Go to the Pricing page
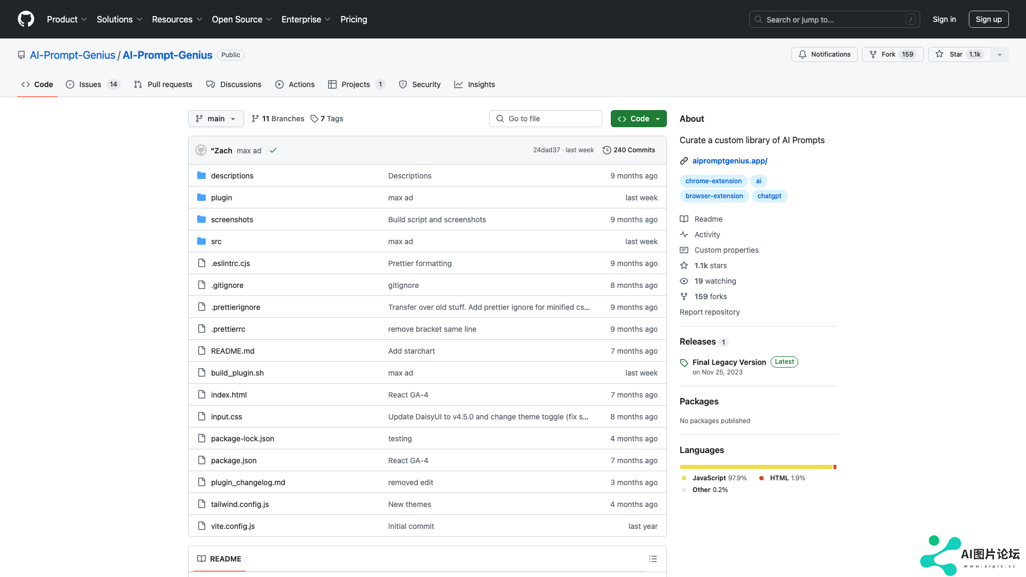 pos(354,19)
